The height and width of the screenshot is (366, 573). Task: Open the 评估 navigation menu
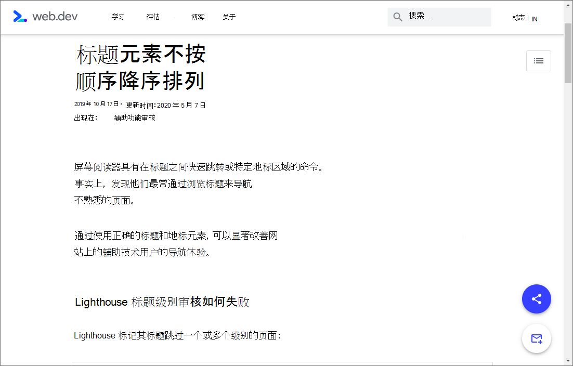[x=153, y=17]
